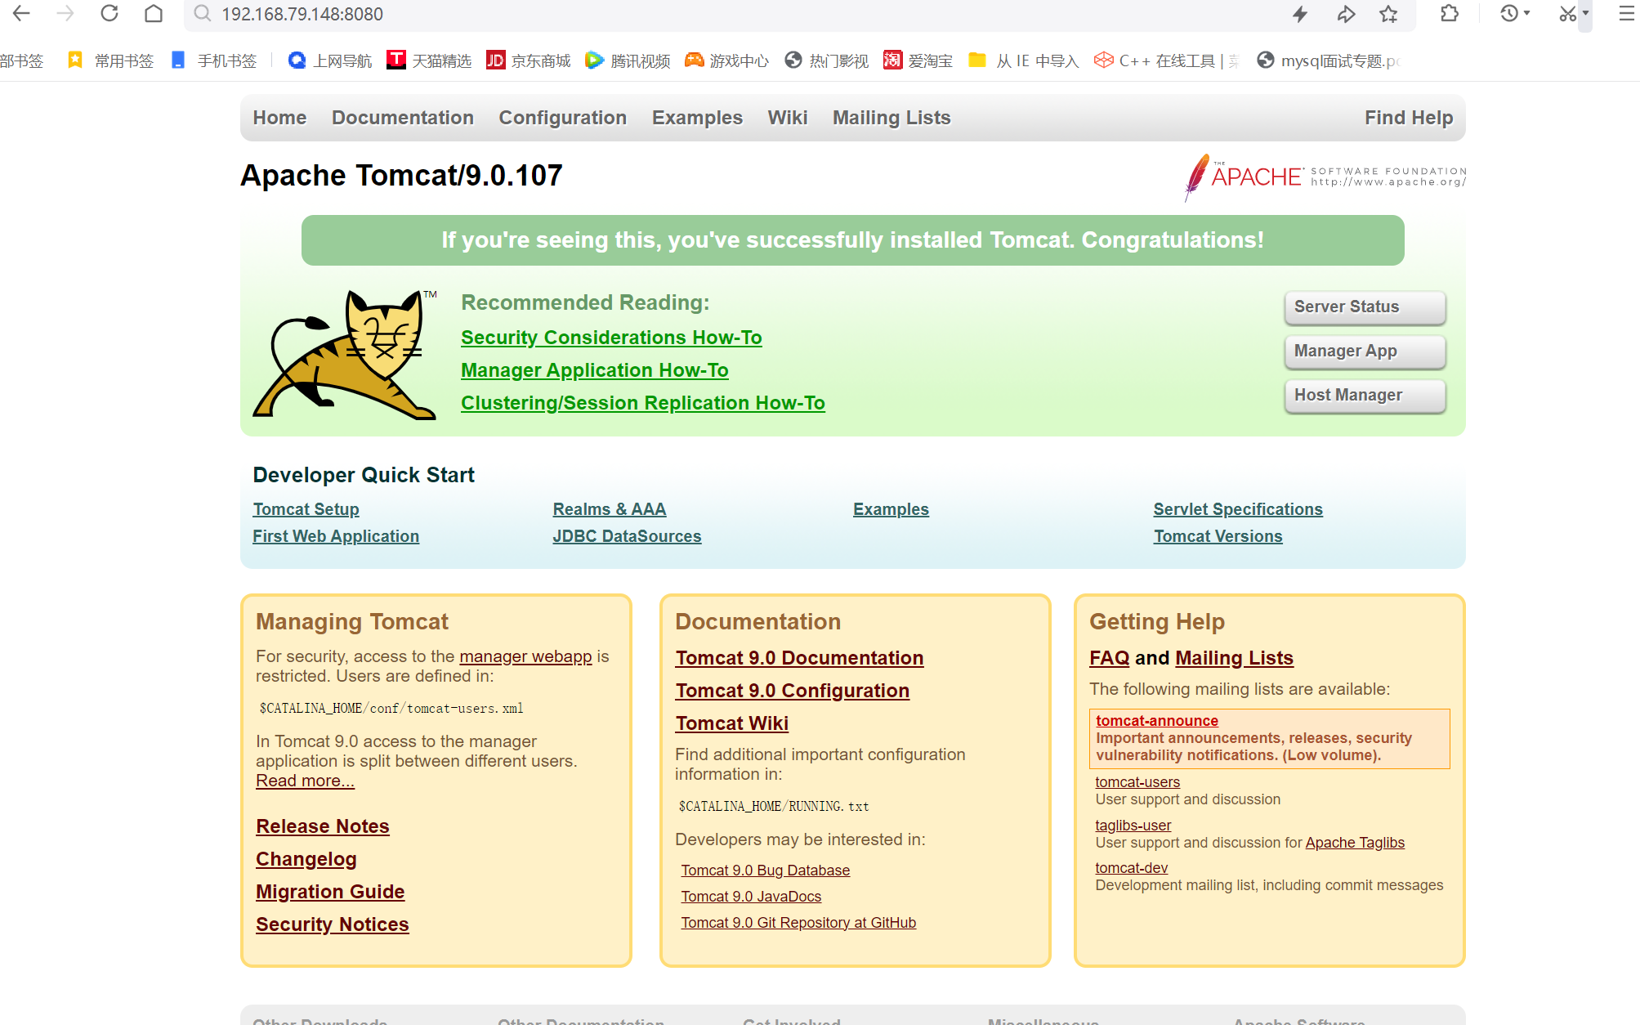Go back with the browser back arrow
The width and height of the screenshot is (1640, 1025).
21,13
